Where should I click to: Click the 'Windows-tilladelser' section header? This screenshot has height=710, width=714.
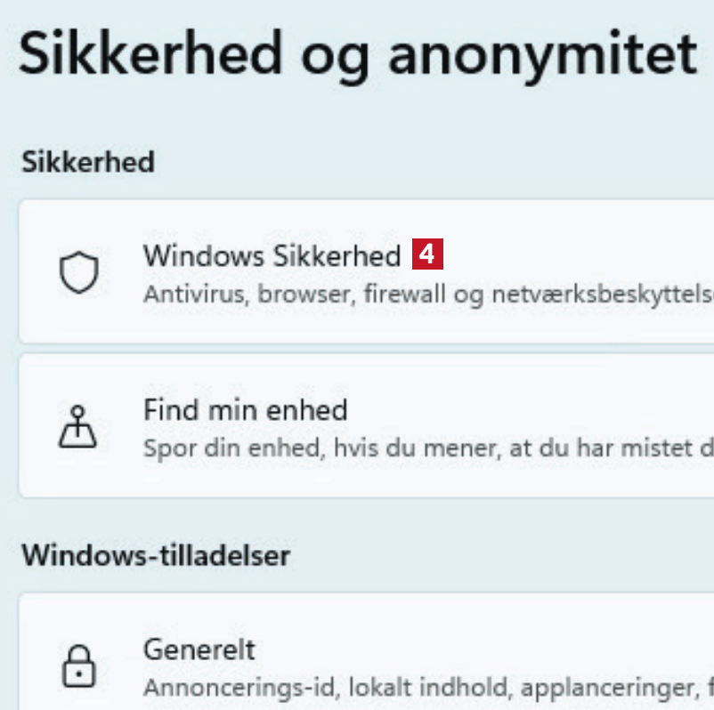tap(155, 556)
